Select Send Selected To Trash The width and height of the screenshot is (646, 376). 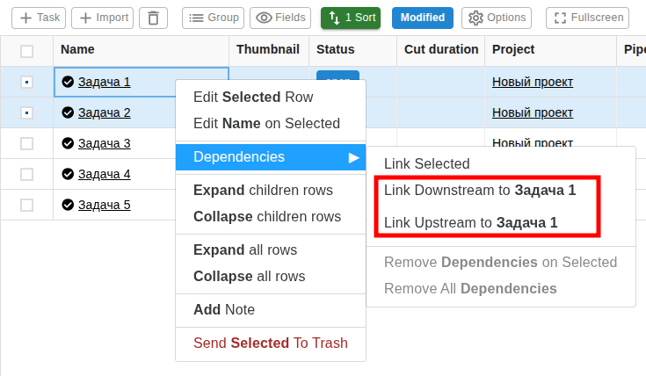coord(270,343)
